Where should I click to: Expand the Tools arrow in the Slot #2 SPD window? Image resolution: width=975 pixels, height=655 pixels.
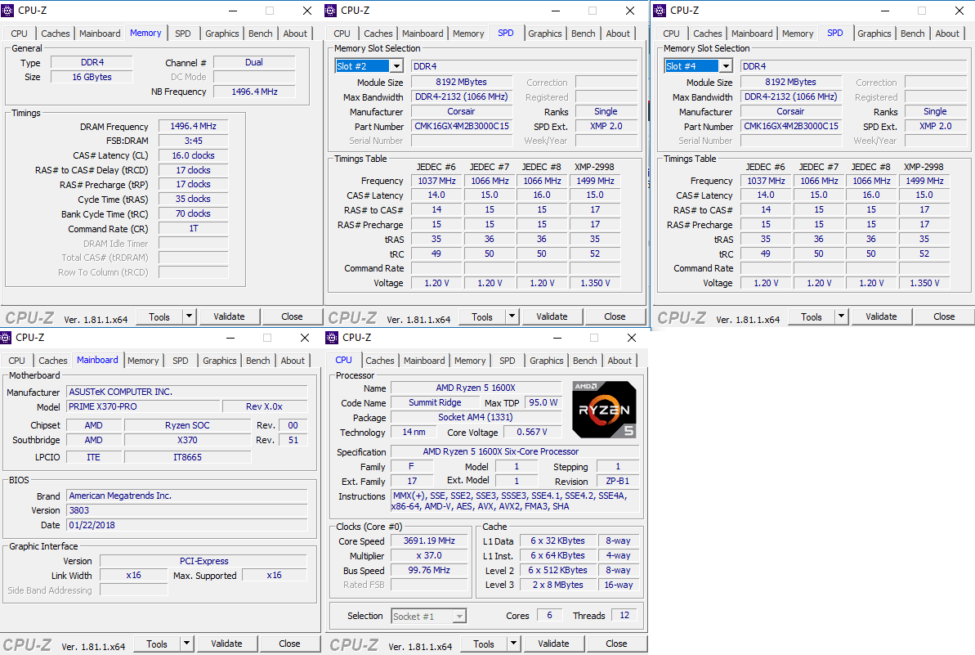click(512, 316)
